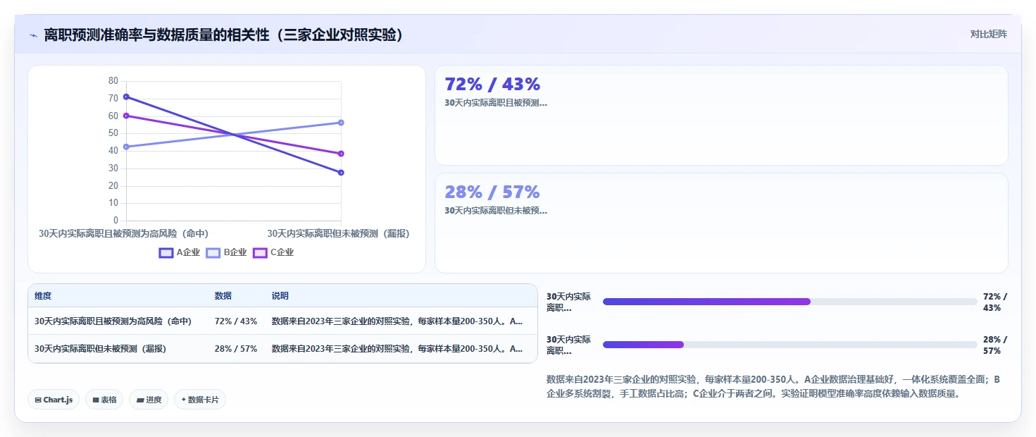Click the y-axis tick label 50

click(x=113, y=133)
